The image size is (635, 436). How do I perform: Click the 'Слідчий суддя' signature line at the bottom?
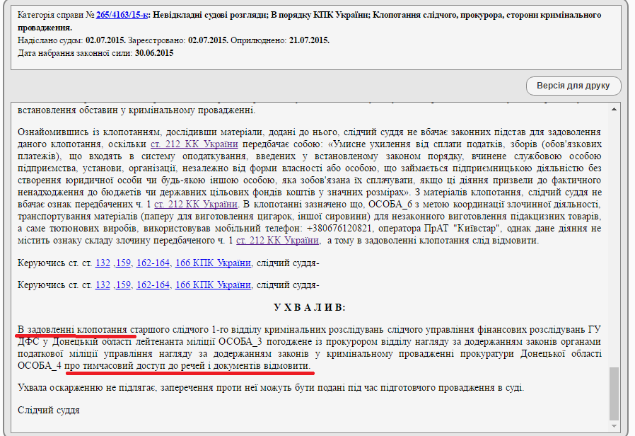48,410
